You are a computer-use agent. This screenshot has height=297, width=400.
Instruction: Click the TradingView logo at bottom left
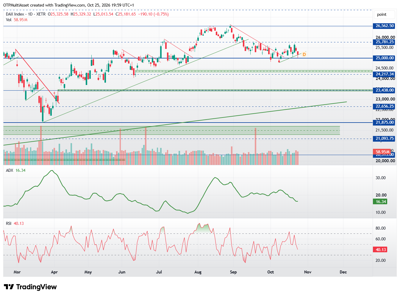coord(30,287)
